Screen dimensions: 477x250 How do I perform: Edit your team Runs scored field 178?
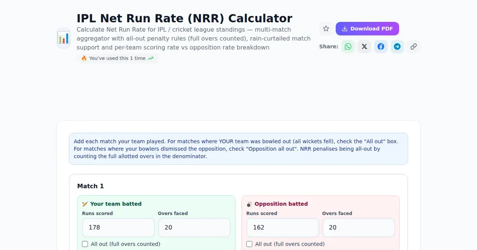[118, 228]
